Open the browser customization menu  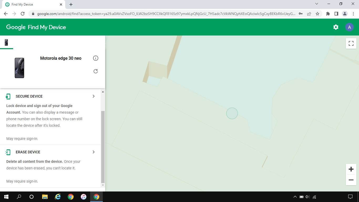tap(353, 13)
